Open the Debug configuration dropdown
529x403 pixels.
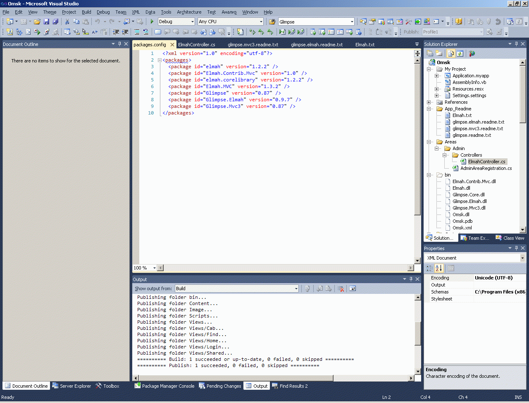192,21
